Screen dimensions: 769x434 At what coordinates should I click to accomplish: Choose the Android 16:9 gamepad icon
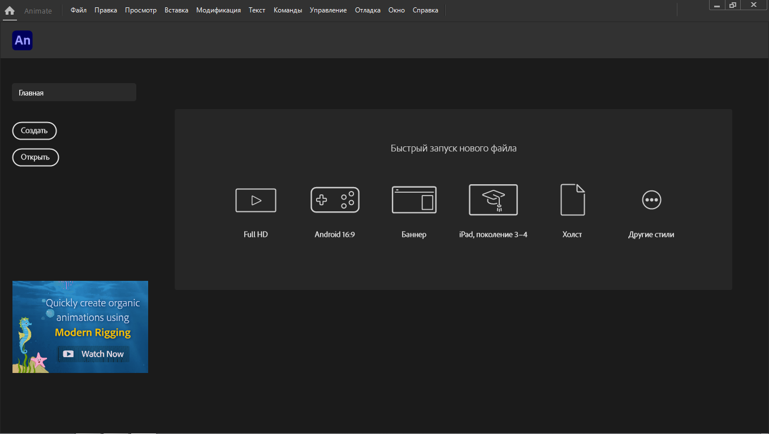click(x=335, y=200)
